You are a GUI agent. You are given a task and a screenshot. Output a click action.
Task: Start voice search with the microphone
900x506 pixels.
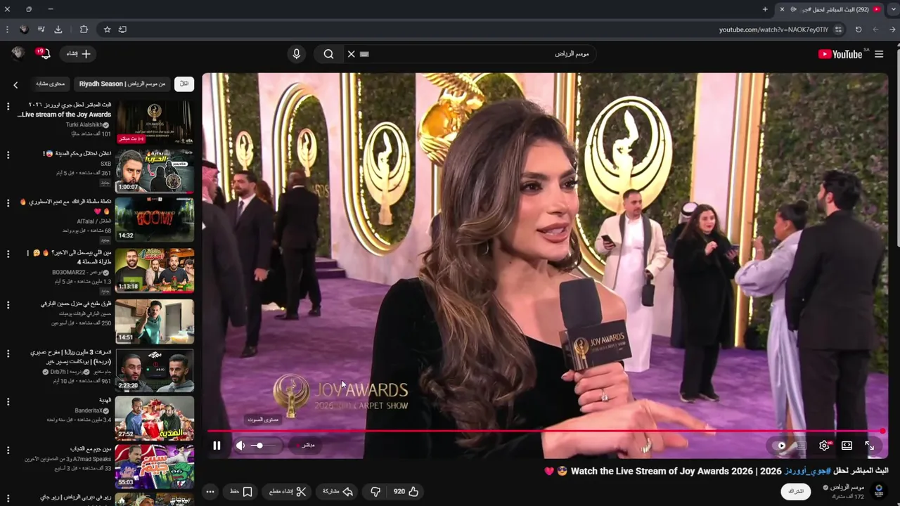pos(296,53)
